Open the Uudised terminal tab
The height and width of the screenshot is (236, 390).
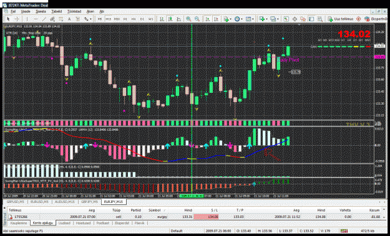pos(64,223)
